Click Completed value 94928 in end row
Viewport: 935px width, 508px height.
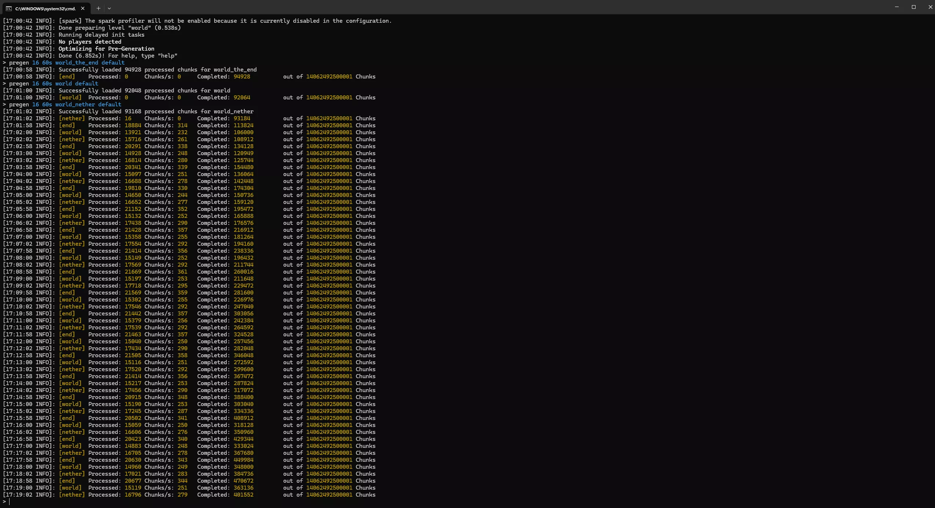(x=242, y=77)
